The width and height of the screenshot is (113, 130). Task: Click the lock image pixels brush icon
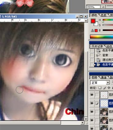point(104,88)
